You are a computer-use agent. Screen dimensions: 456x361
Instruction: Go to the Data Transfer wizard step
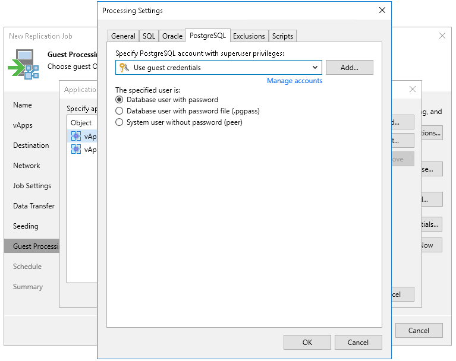pyautogui.click(x=34, y=206)
